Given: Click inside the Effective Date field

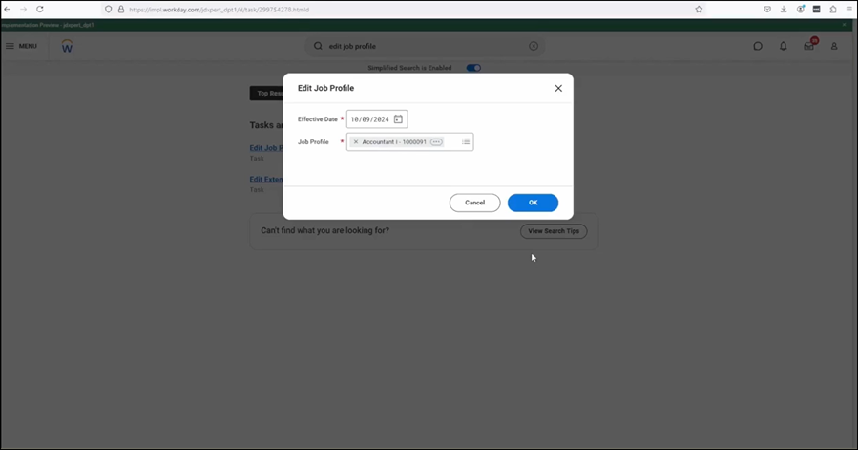Looking at the screenshot, I should pos(369,119).
